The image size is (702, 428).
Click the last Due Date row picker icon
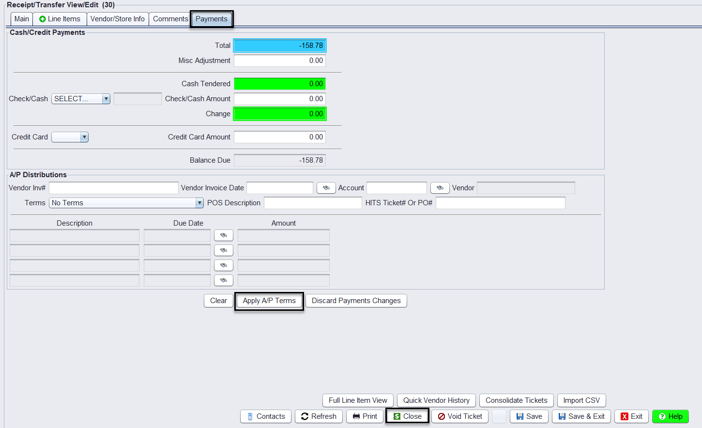223,280
